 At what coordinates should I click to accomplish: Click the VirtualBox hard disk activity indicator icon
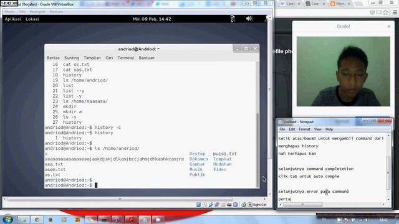(x=198, y=205)
